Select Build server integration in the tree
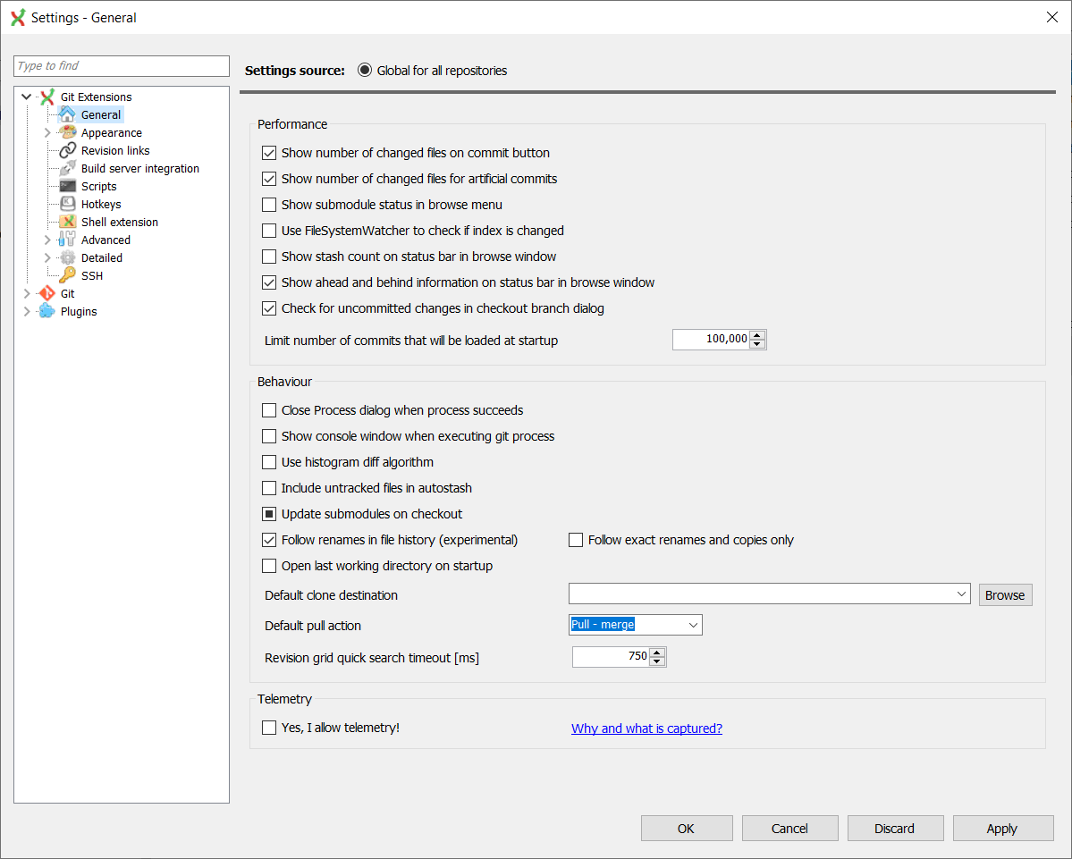 point(139,168)
